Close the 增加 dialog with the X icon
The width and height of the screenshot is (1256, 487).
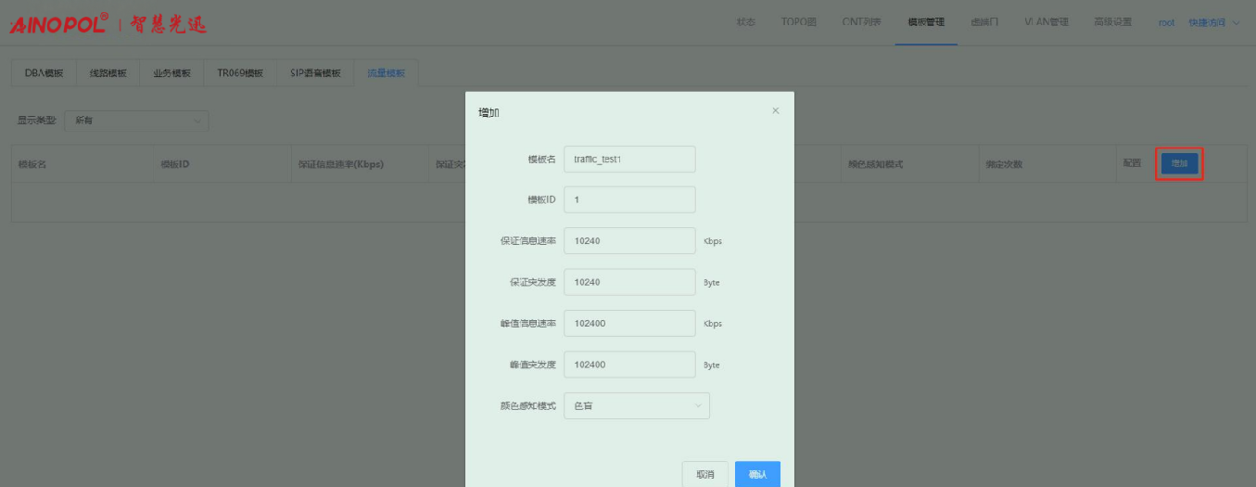point(776,111)
